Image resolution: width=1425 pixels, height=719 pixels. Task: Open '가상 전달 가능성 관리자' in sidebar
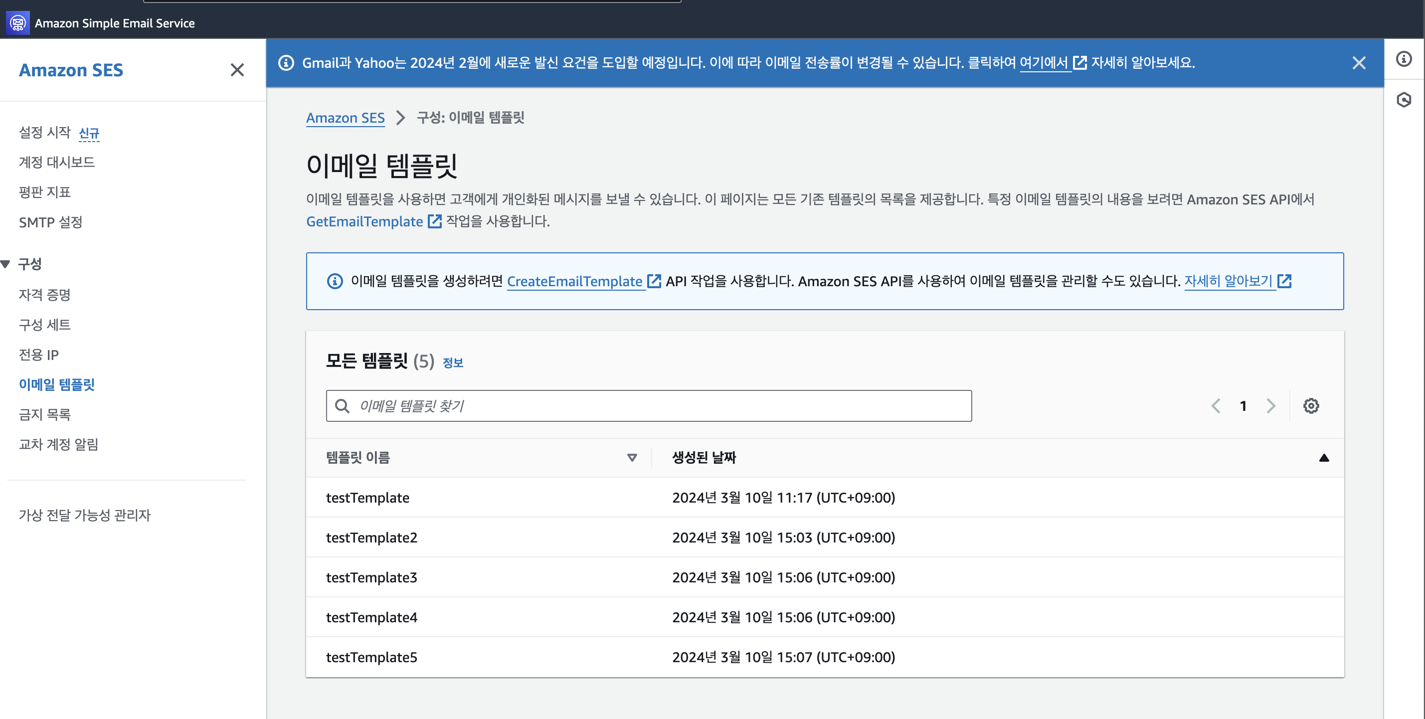pos(85,515)
